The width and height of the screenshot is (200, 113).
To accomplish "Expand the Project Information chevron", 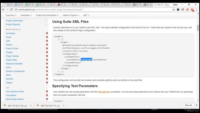I will coord(46,20).
